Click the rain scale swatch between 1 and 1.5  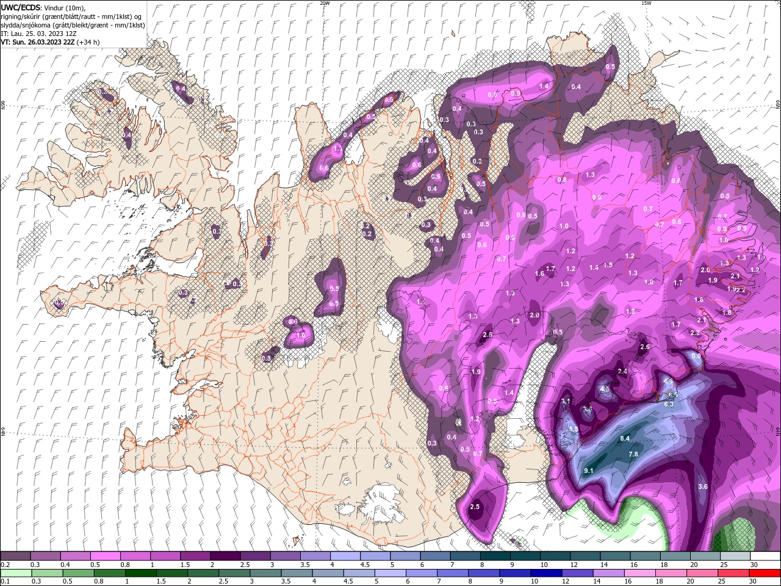click(140, 573)
